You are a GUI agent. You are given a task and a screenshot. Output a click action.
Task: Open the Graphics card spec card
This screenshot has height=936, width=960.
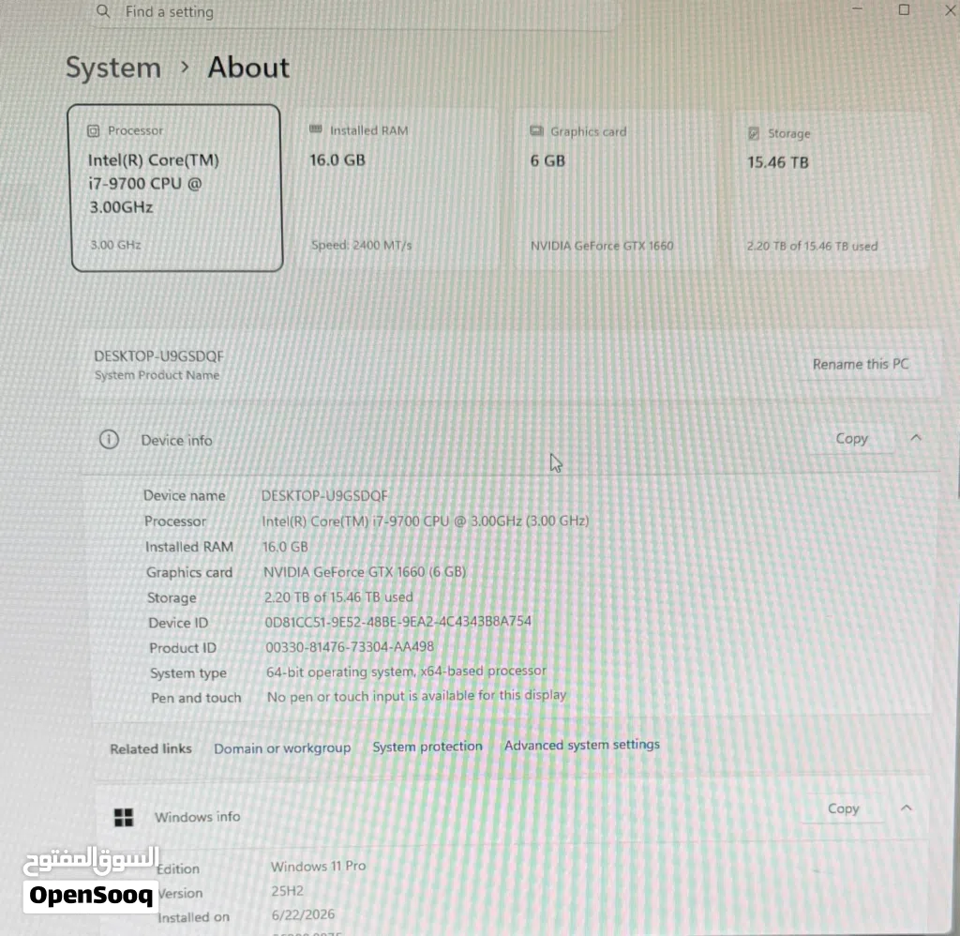[x=614, y=189]
